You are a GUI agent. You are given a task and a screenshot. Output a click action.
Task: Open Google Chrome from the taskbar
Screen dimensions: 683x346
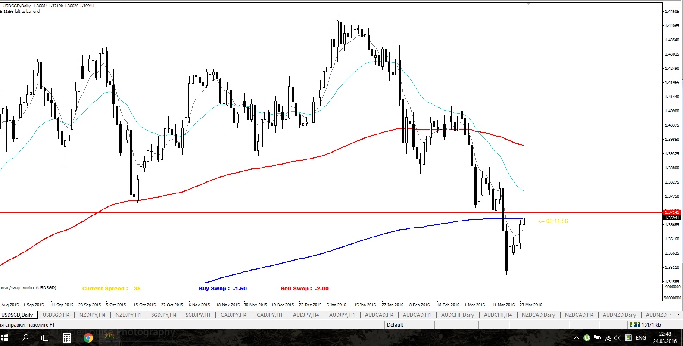point(88,338)
